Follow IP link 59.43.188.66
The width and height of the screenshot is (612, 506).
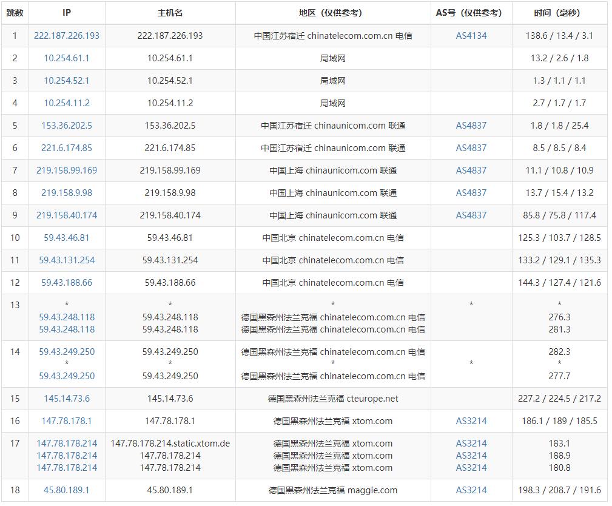[67, 283]
